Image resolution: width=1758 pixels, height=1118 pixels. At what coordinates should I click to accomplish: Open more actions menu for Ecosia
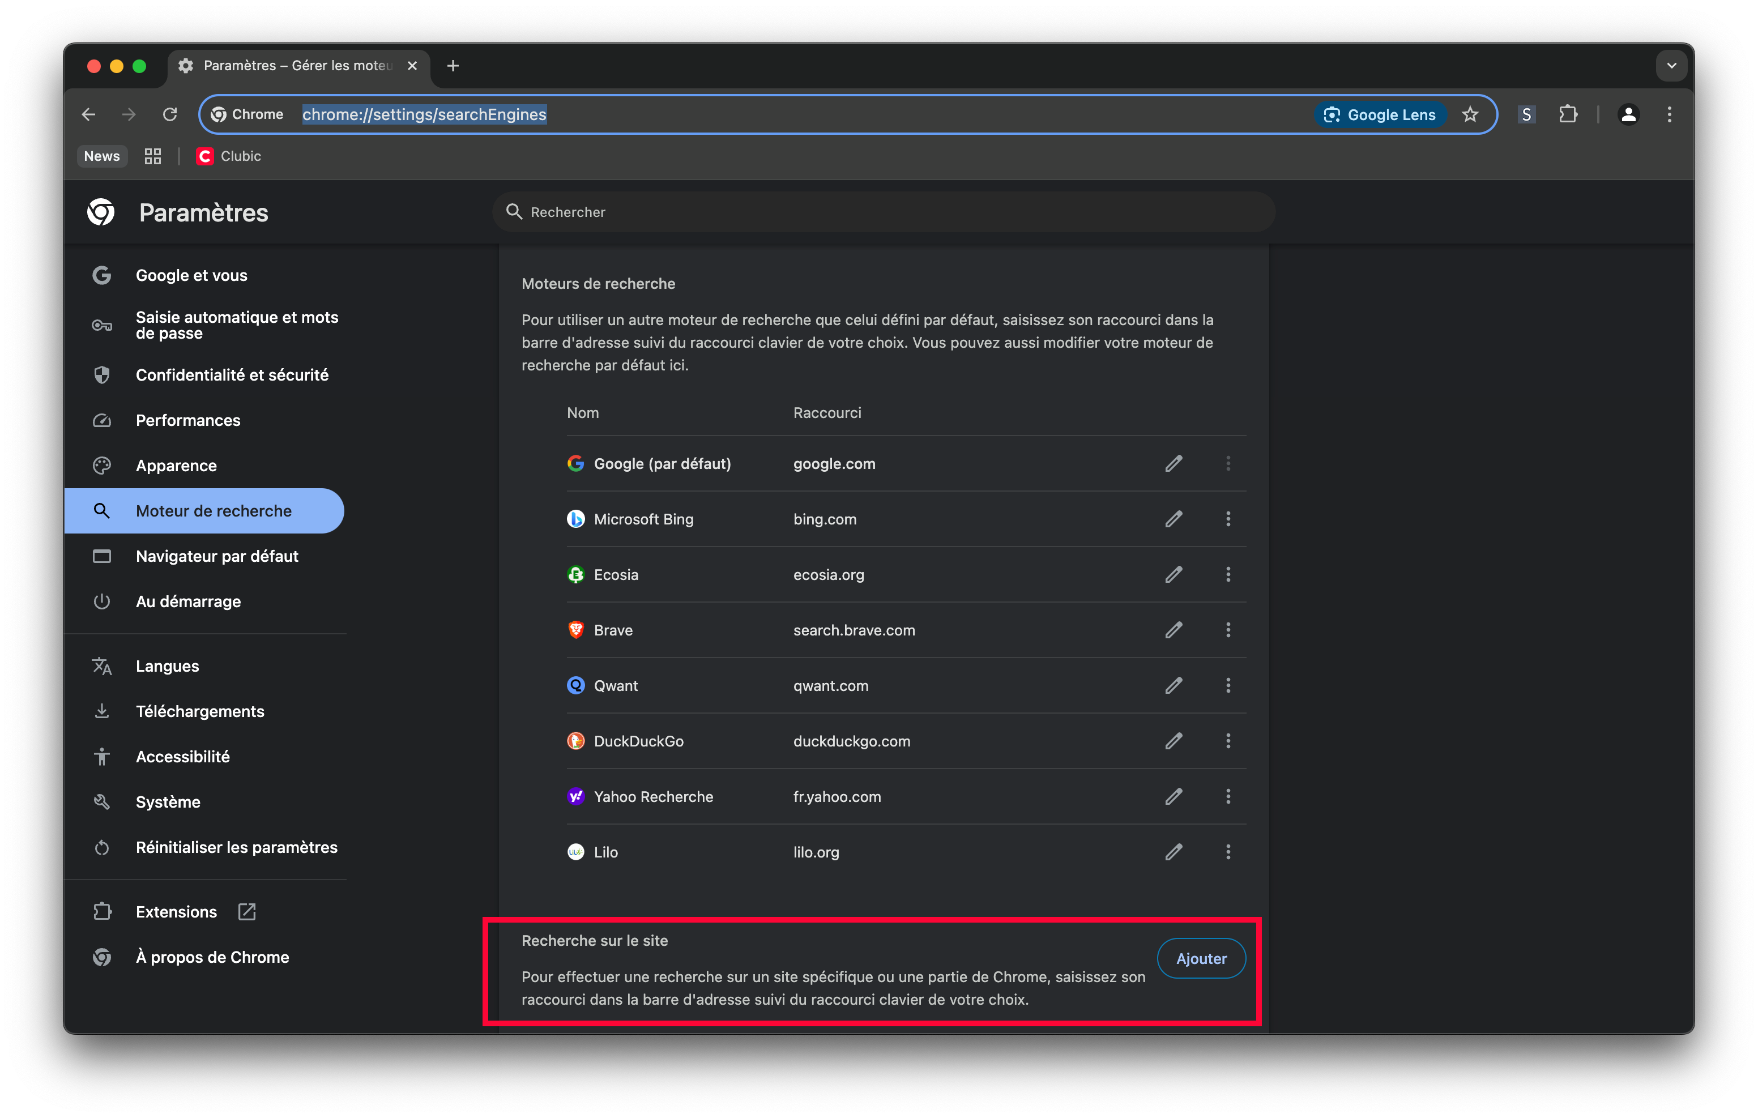[1228, 575]
